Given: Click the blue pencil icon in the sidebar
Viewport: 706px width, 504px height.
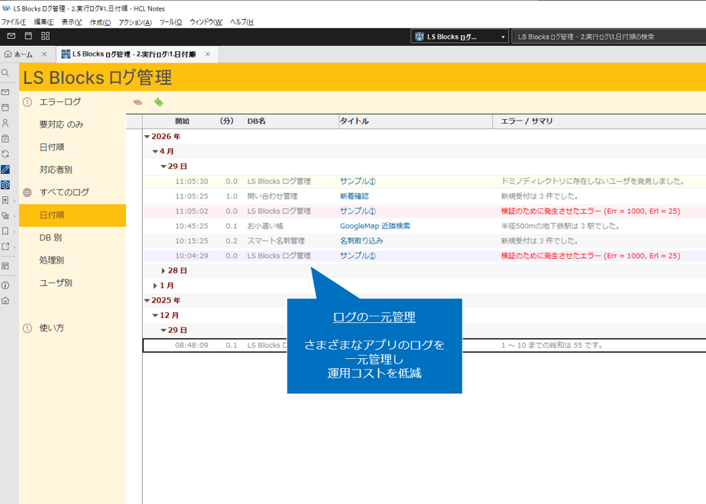Looking at the screenshot, I should [x=5, y=170].
